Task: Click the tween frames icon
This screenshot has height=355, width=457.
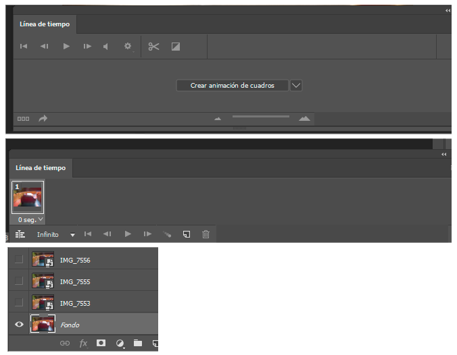Action: (167, 234)
